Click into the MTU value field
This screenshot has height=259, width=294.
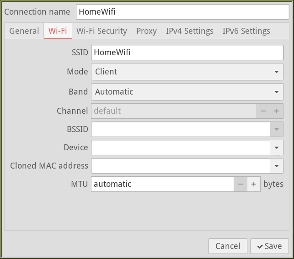162,184
